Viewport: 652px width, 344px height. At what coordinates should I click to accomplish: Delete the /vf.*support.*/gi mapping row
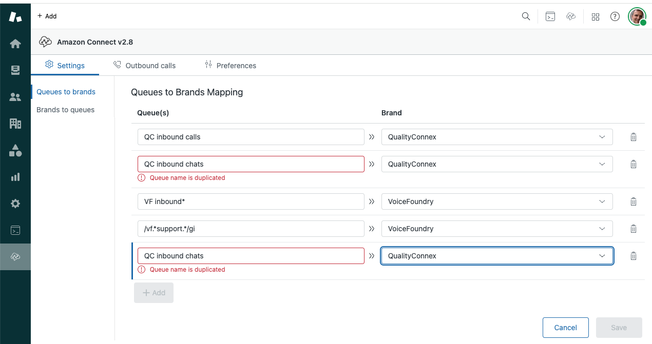[633, 229]
